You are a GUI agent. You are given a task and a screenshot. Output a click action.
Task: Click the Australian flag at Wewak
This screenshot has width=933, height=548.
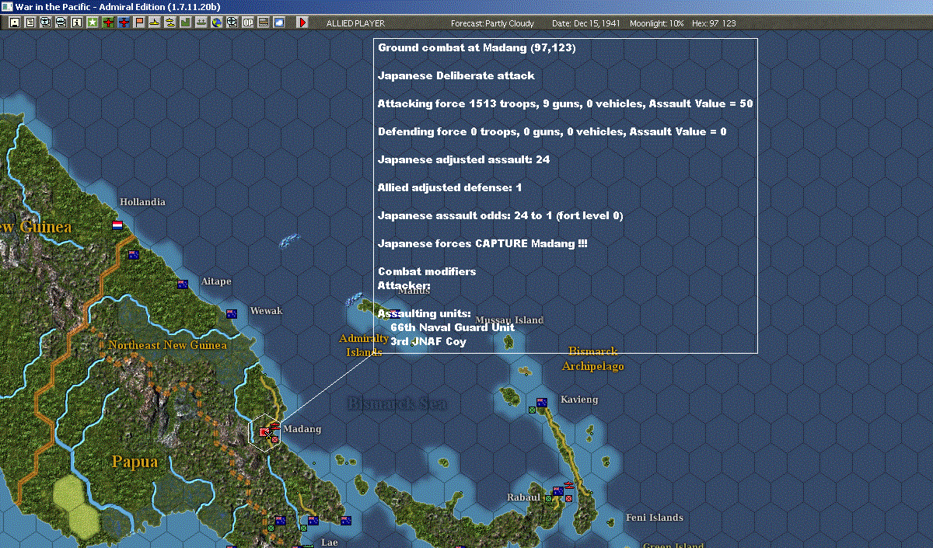point(232,314)
